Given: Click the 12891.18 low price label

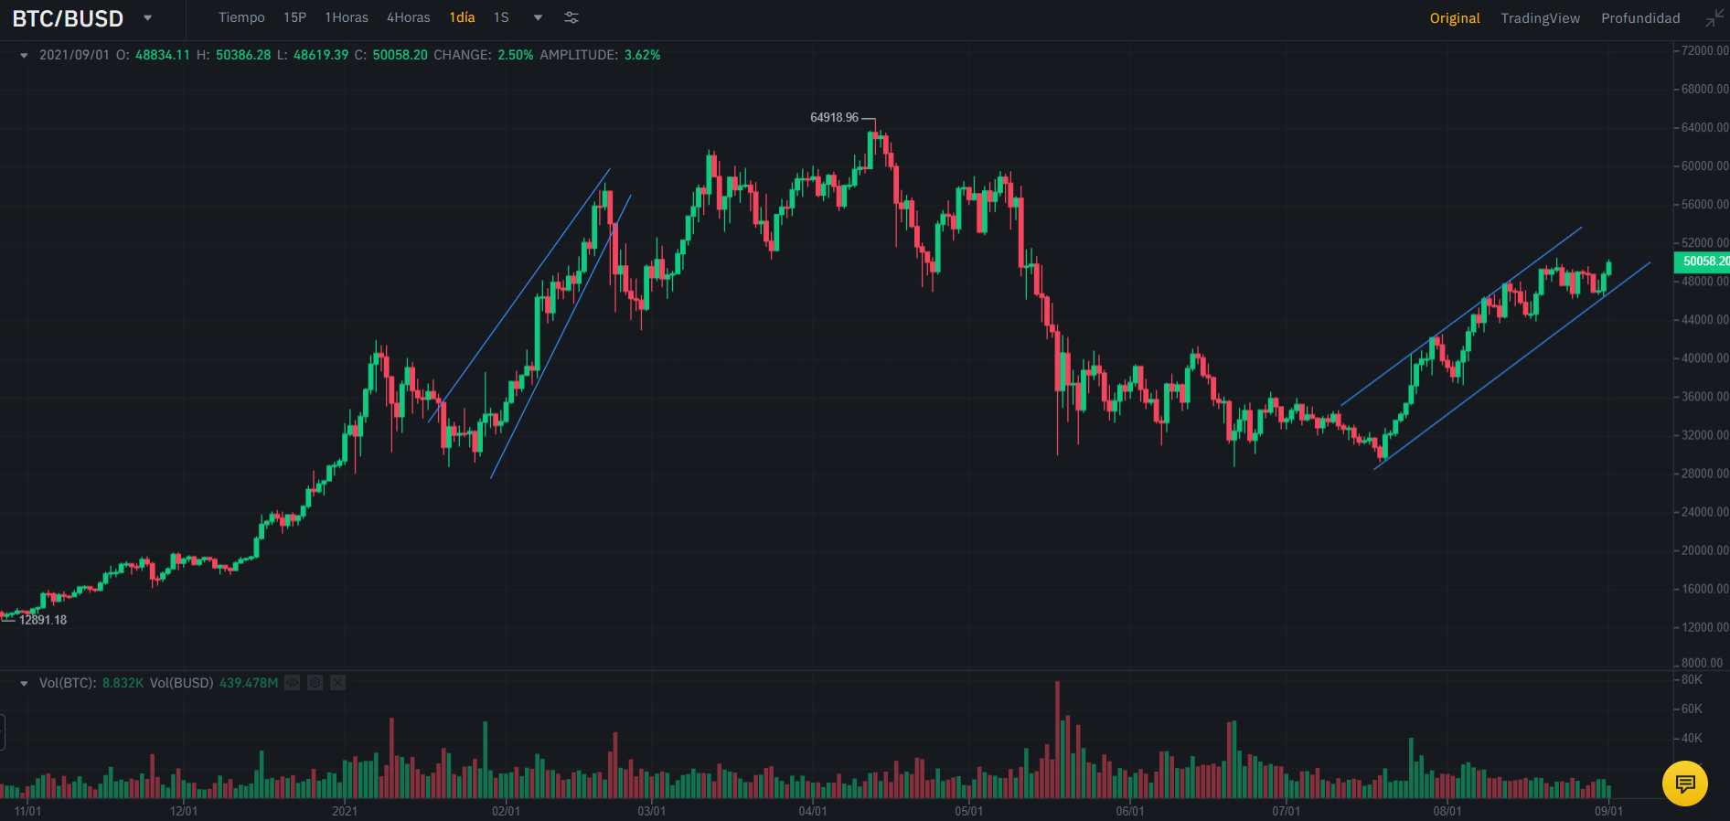Looking at the screenshot, I should tap(43, 620).
